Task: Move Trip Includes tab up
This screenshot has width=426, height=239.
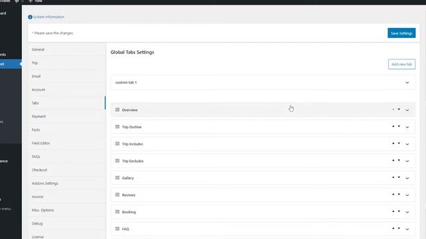Action: (393, 143)
